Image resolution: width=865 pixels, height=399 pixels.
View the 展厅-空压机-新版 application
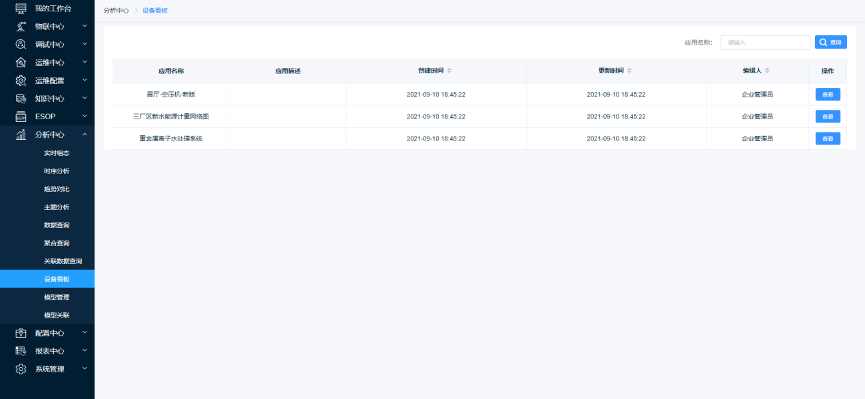[x=828, y=95]
